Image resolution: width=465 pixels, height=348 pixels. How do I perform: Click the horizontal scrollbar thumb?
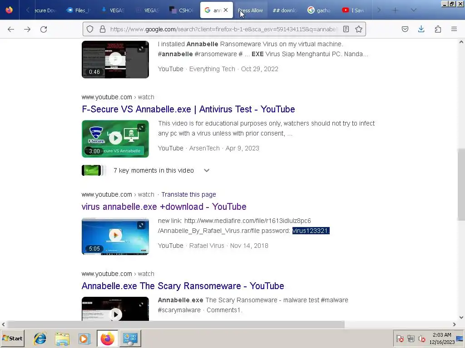(176, 324)
